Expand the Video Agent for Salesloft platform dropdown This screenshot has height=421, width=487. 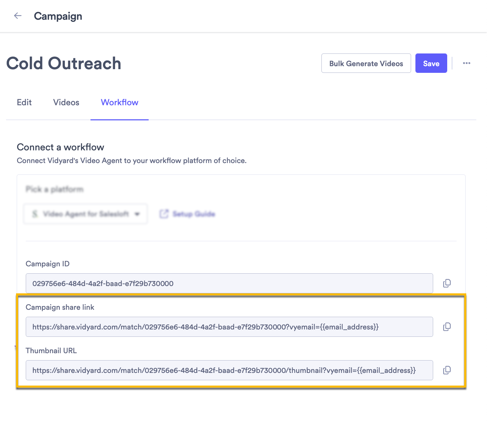85,214
